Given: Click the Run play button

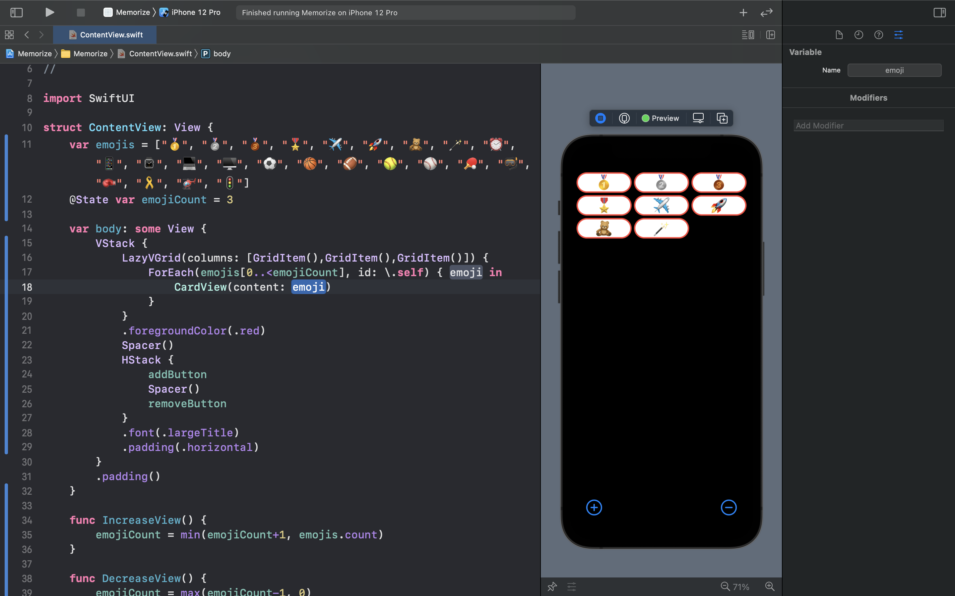Looking at the screenshot, I should tap(49, 12).
